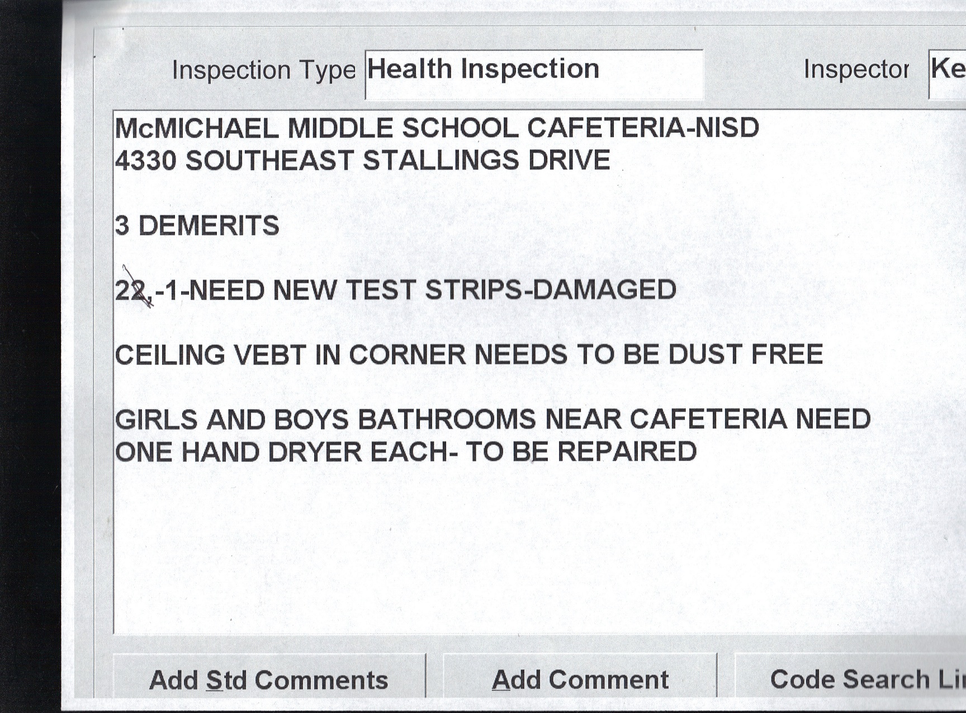Viewport: 966px width, 713px height.
Task: Open the Code Search button
Action: pyautogui.click(x=861, y=679)
